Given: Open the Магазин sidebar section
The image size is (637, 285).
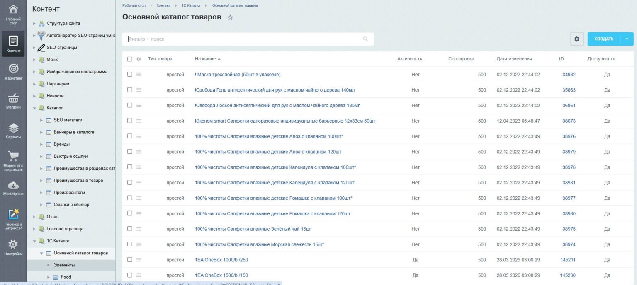Looking at the screenshot, I should click(x=13, y=101).
